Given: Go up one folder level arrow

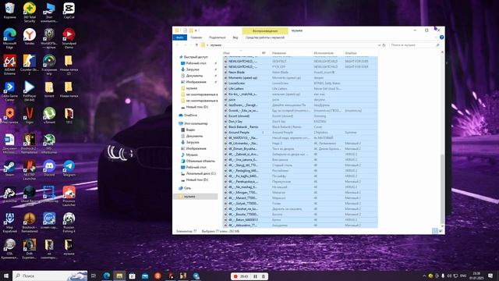Looking at the screenshot, I should pyautogui.click(x=196, y=45).
